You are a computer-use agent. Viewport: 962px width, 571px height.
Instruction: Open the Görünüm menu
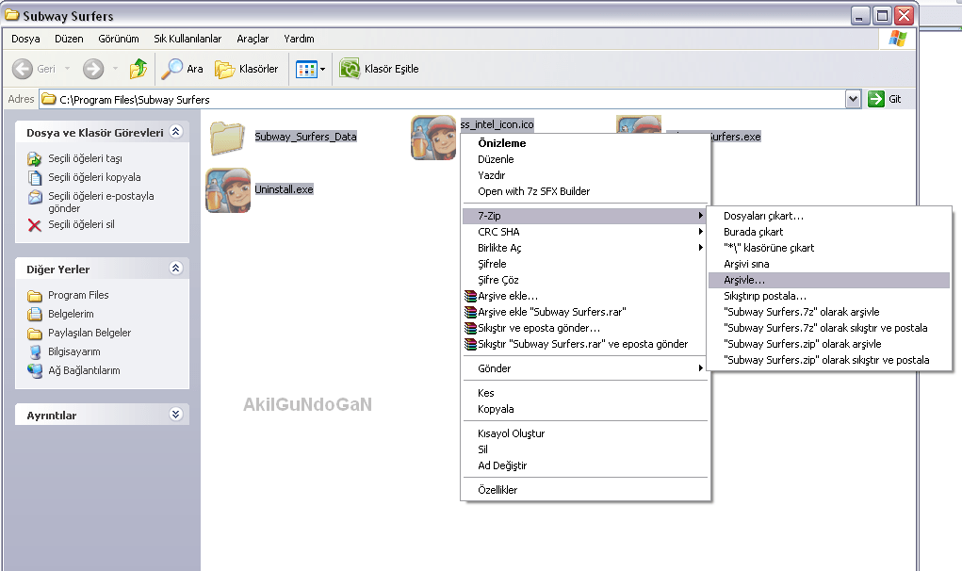[119, 39]
